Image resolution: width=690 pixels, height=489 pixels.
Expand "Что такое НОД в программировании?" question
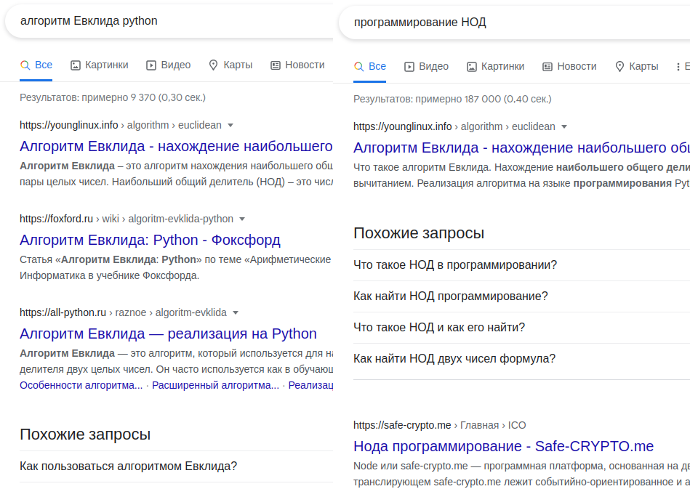[455, 265]
